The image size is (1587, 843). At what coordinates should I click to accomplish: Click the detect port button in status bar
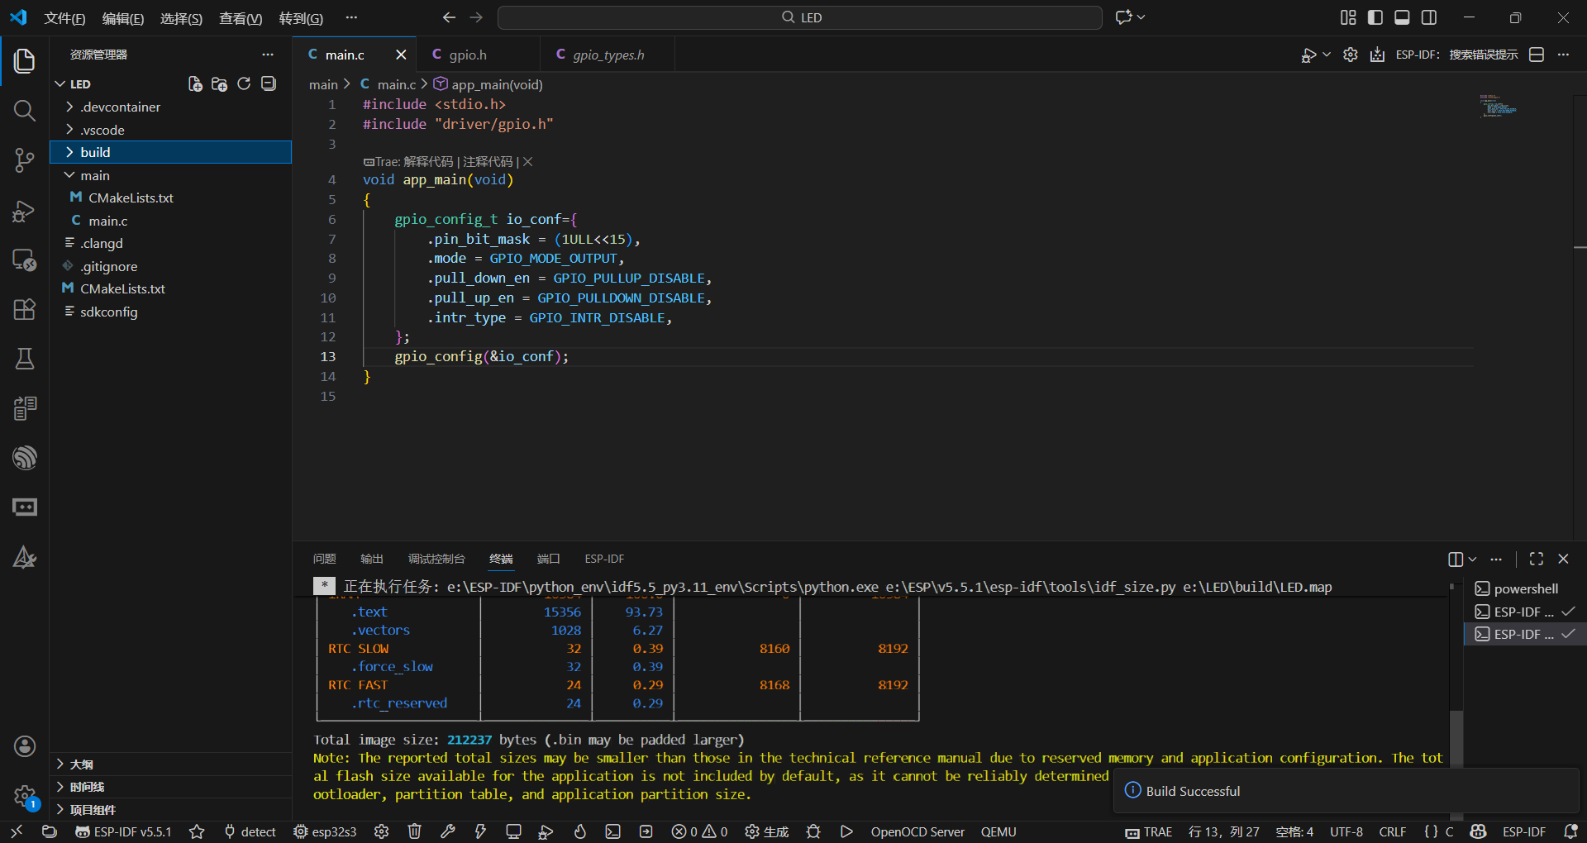(x=250, y=831)
